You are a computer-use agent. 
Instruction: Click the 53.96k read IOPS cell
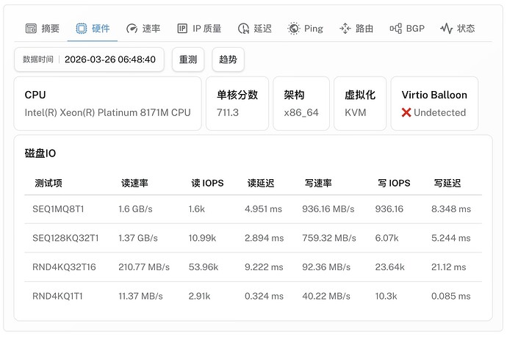click(x=204, y=267)
